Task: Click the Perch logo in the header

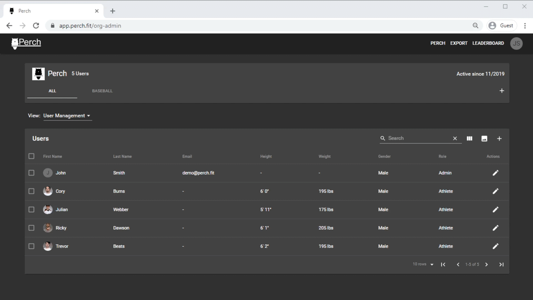Action: click(x=26, y=43)
